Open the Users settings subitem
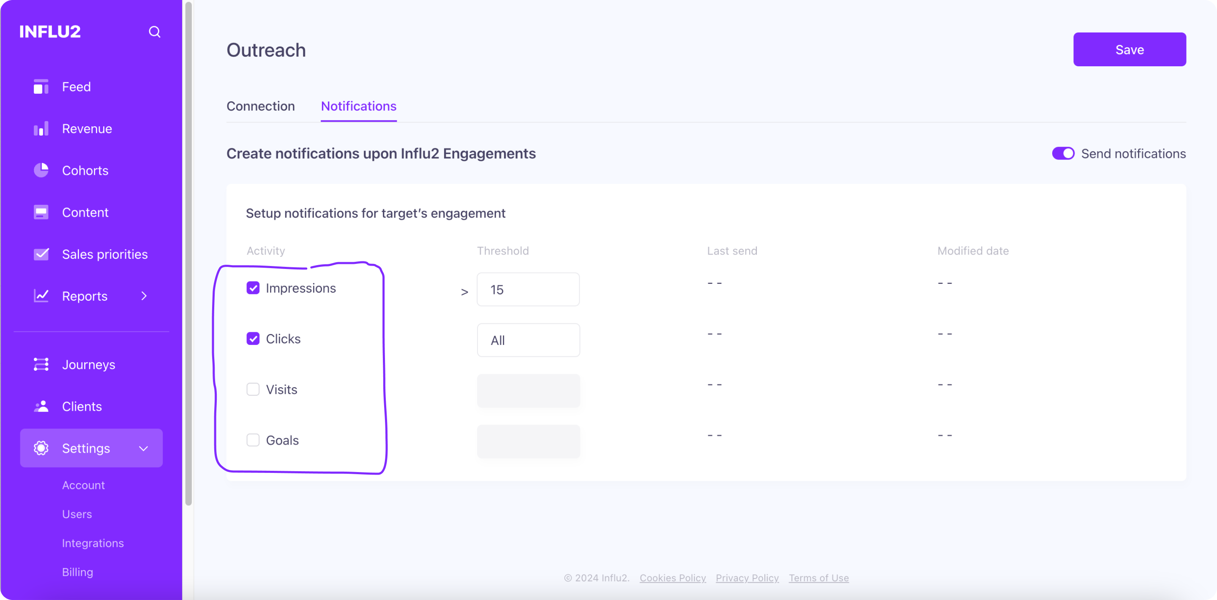Screen dimensions: 1217x600 tap(77, 514)
